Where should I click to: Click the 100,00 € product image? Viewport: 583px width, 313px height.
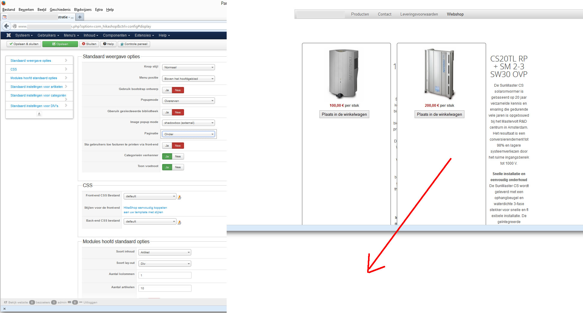tap(344, 74)
